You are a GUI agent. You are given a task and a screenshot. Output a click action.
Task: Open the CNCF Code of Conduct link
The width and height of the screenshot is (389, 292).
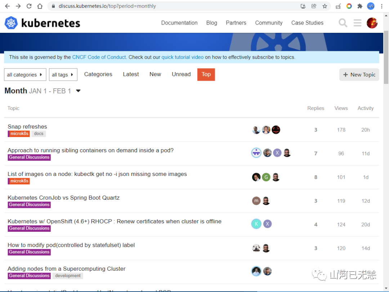point(99,57)
